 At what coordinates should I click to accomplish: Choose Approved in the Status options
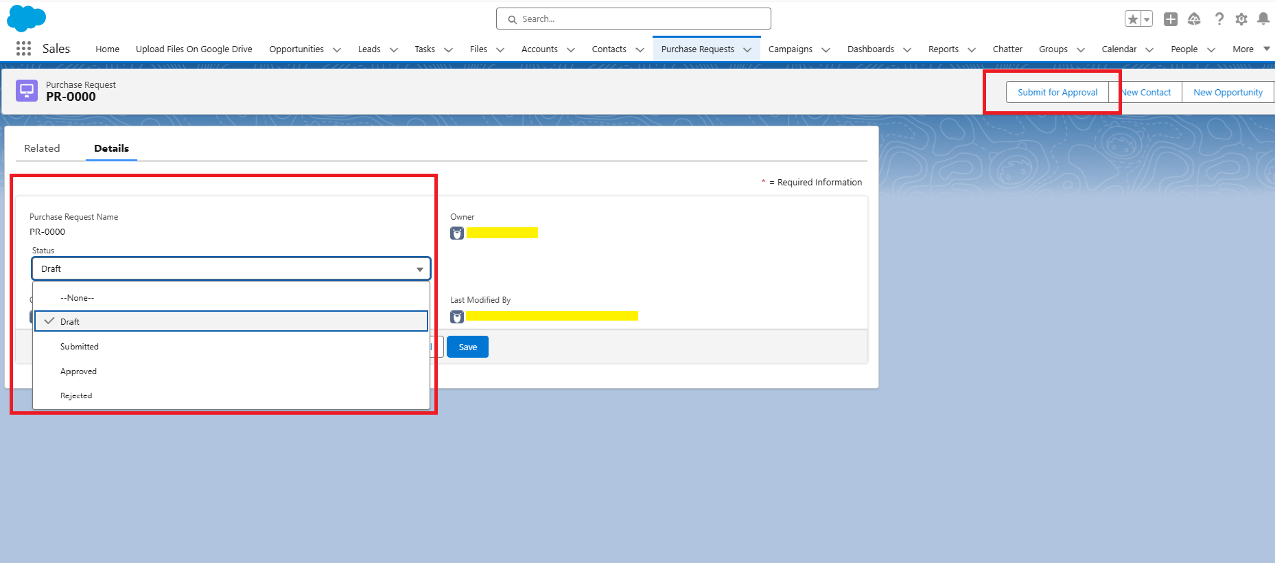(x=78, y=371)
